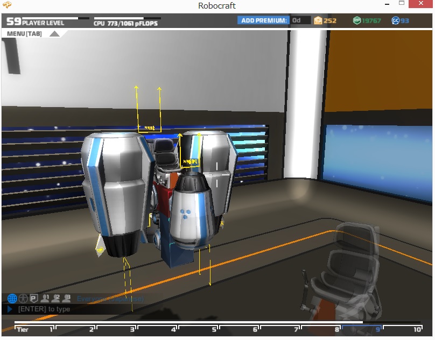
Task: Click the 59 PLAYER LEVEL indicator
Action: 35,22
